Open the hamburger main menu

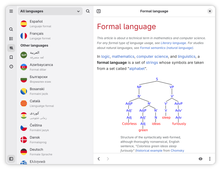11,11
